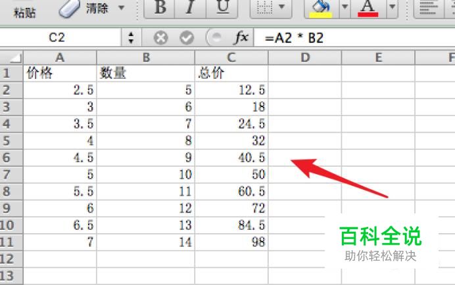Image resolution: width=455 pixels, height=285 pixels.
Task: Click cell B11 with value 14
Action: click(x=146, y=242)
